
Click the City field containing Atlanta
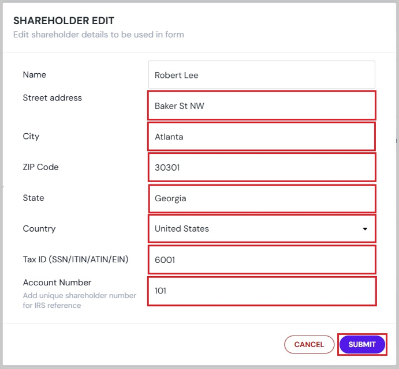point(262,137)
